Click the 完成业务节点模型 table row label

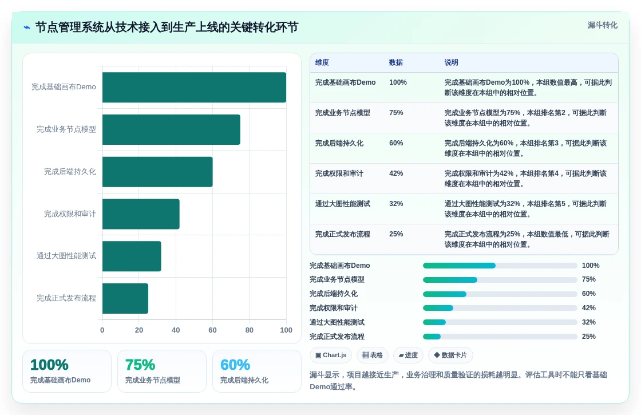coord(343,113)
